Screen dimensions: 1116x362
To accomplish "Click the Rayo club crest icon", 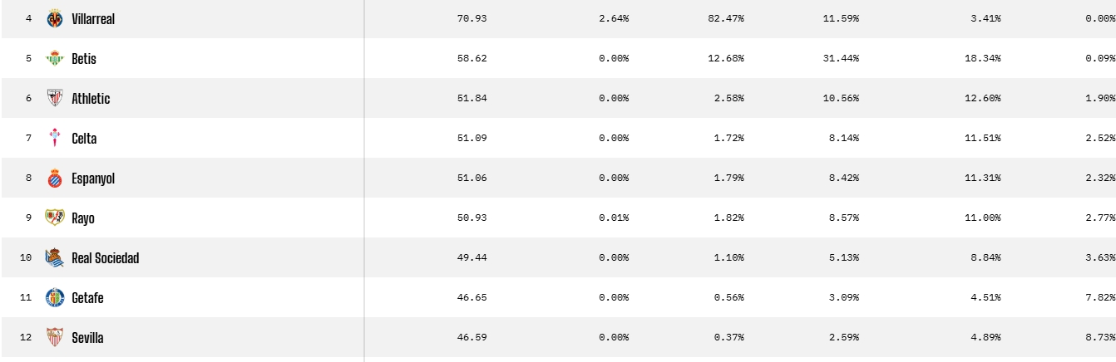I will tap(55, 218).
